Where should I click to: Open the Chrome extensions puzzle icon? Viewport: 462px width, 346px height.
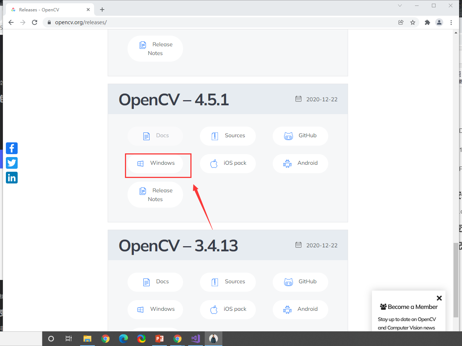pos(427,22)
